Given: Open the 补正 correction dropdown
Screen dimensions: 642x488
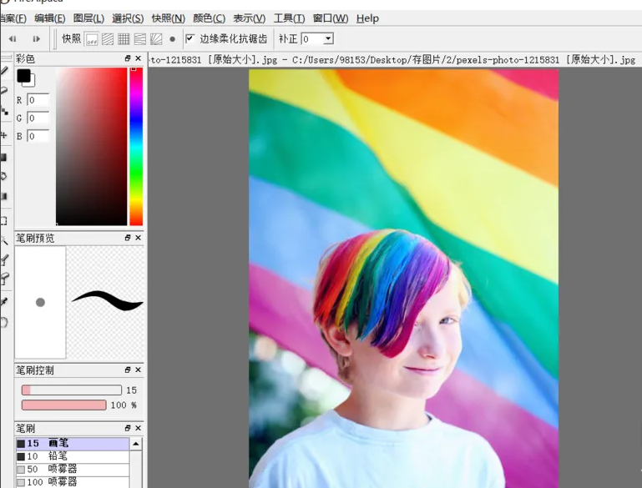Looking at the screenshot, I should tap(328, 39).
